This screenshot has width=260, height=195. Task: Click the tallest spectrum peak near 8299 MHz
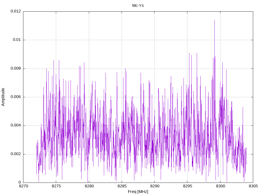tap(214, 20)
